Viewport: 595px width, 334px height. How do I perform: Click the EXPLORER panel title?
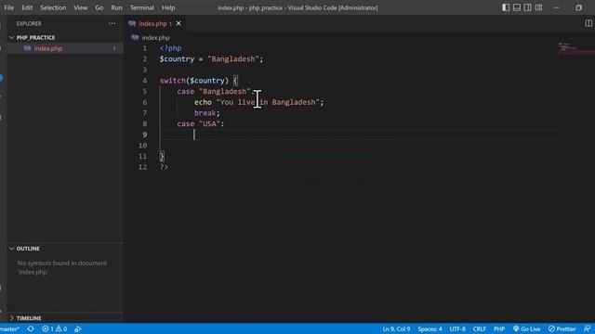(x=29, y=23)
